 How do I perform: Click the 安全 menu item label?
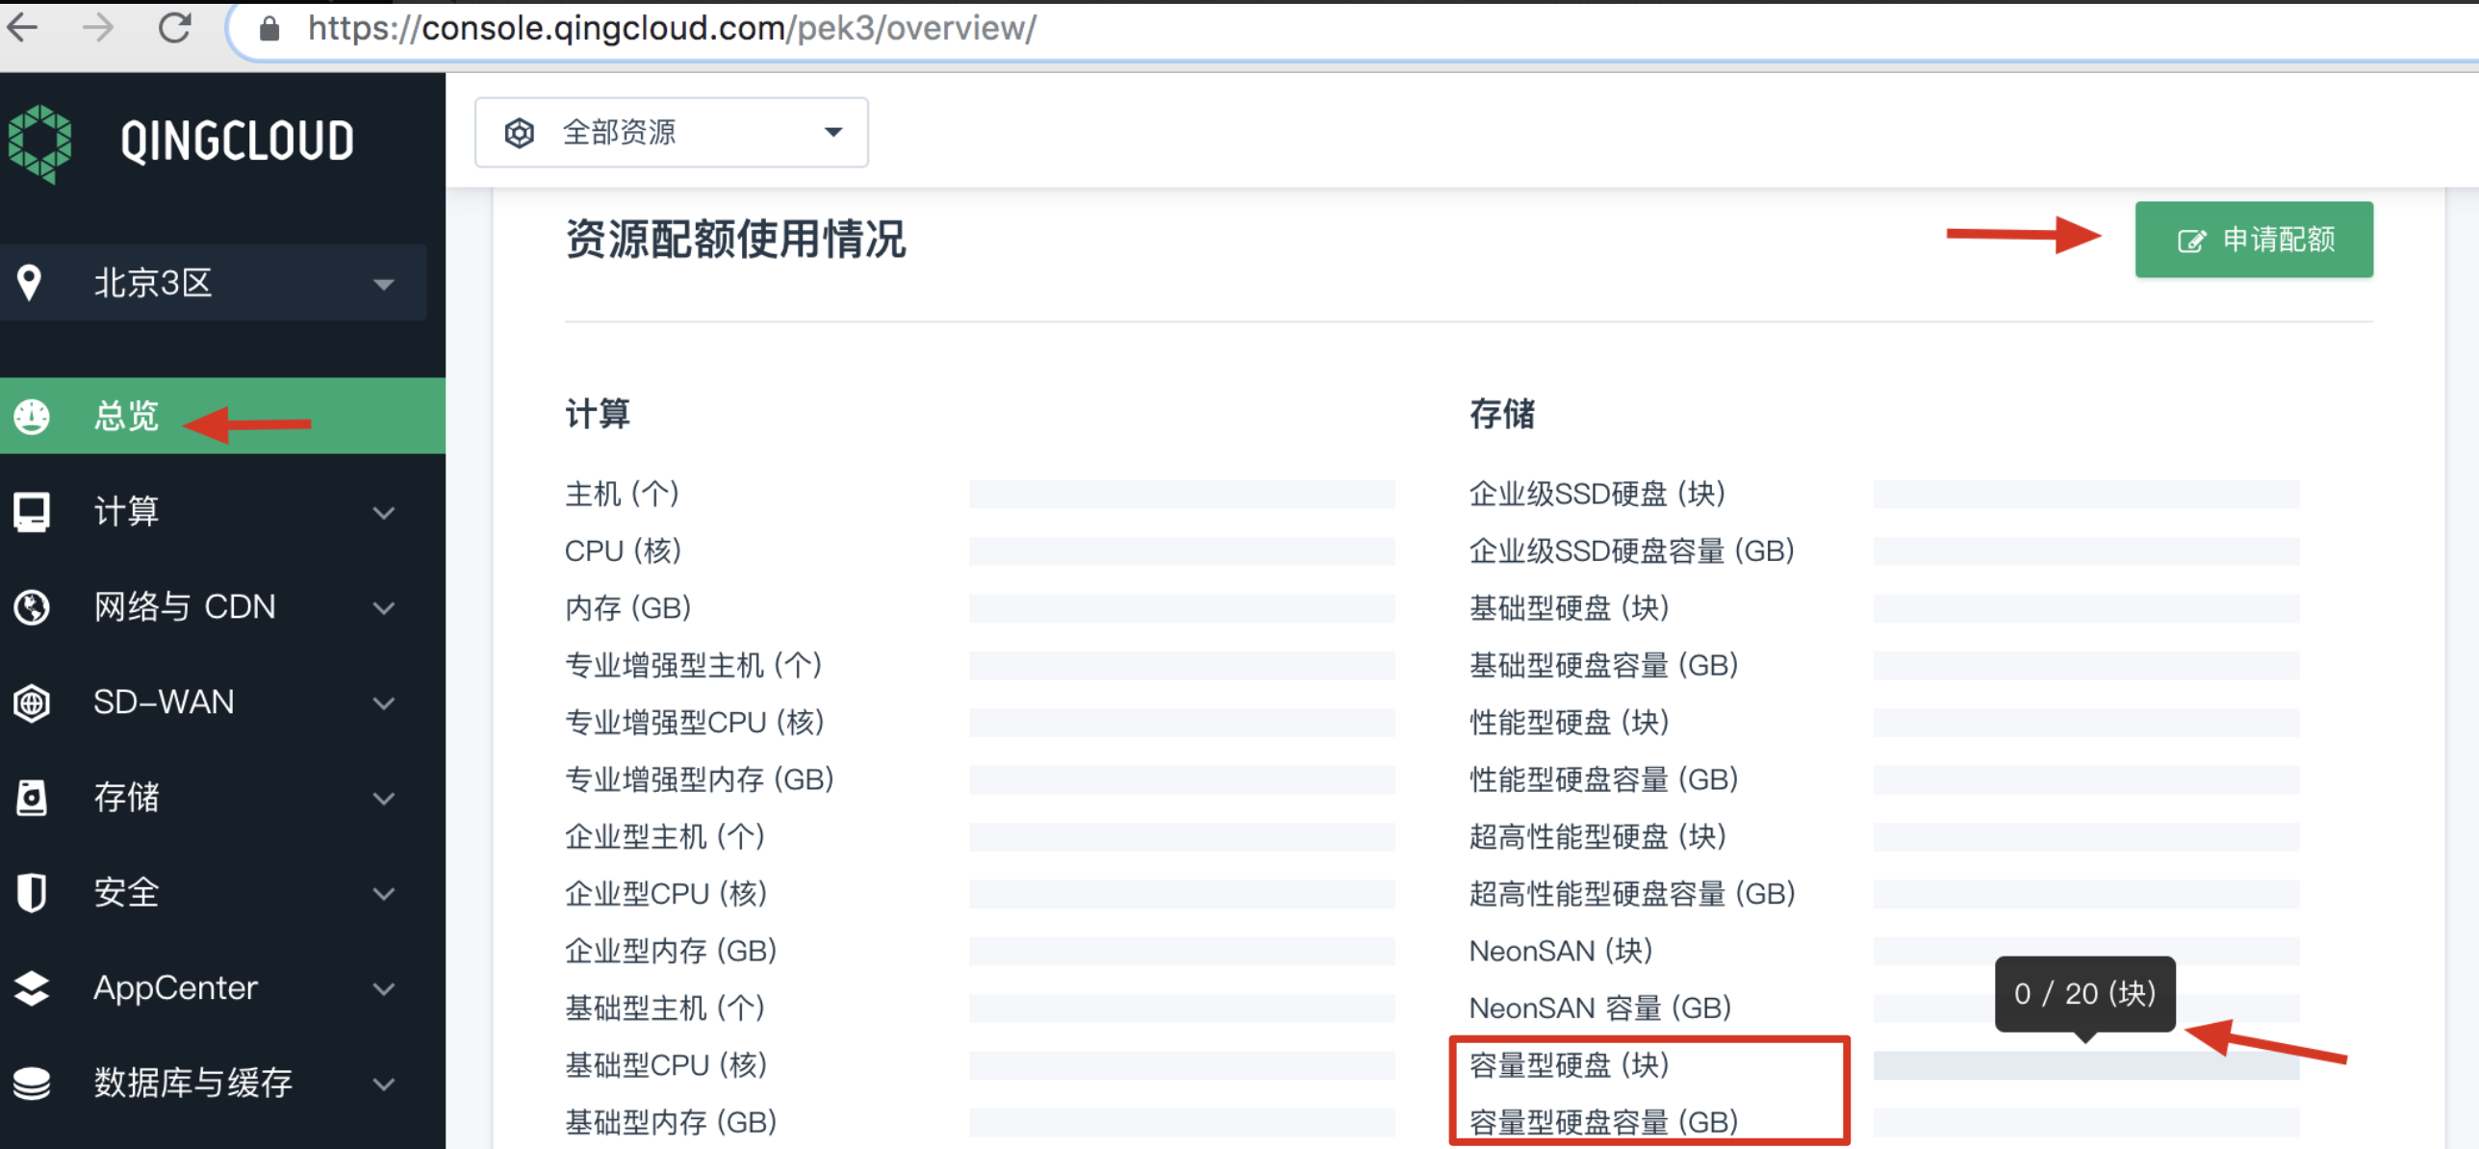pos(126,893)
